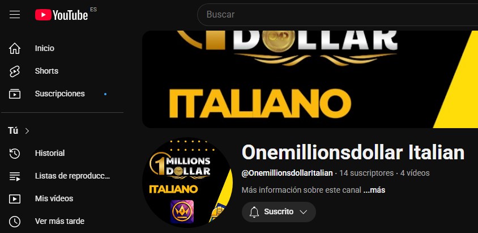
Task: Click the Suscripciones icon
Action: (x=15, y=94)
